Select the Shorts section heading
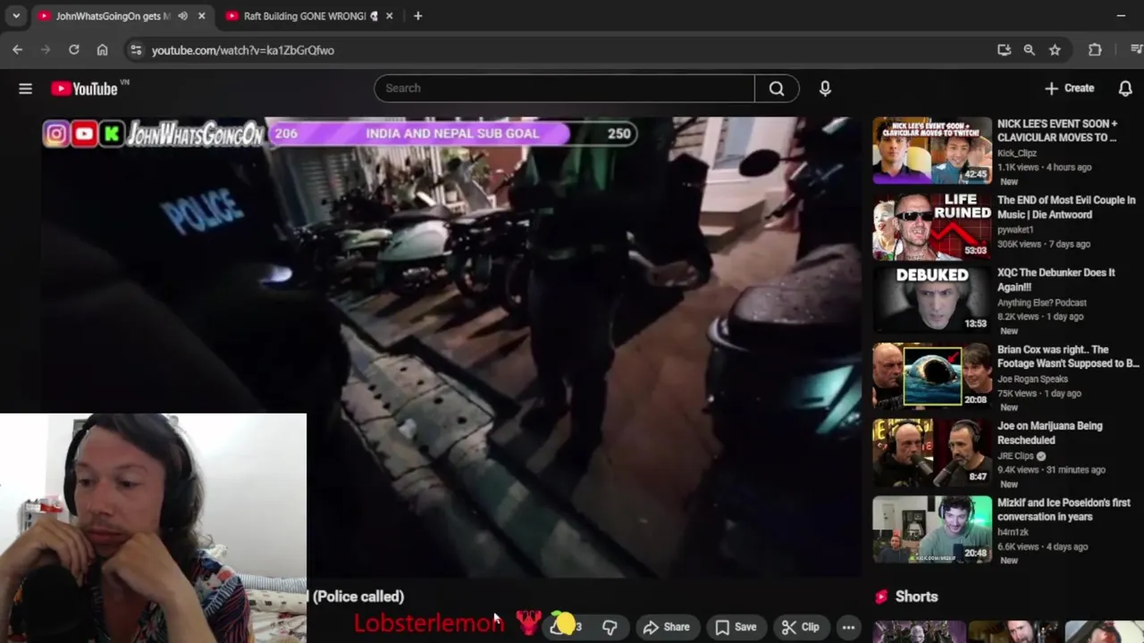This screenshot has height=643, width=1144. point(917,597)
